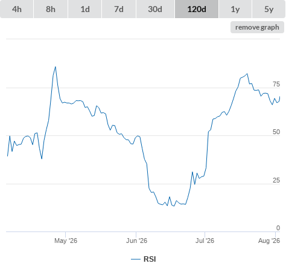Screen dimensions: 286x275
Task: Choose the 1d time range tab
Action: [x=85, y=9]
